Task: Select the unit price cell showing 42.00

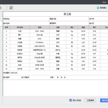Action: tap(94, 50)
